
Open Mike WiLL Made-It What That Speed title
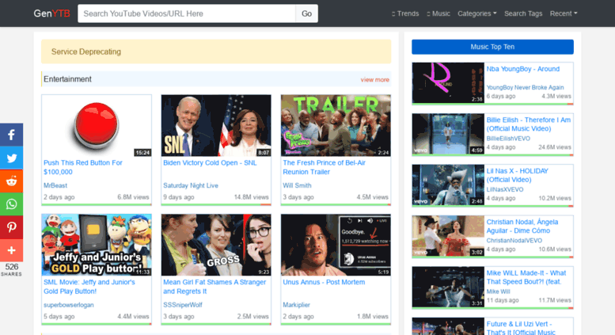526,277
